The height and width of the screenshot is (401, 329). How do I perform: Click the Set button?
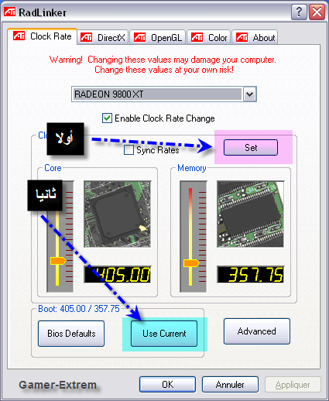click(251, 148)
